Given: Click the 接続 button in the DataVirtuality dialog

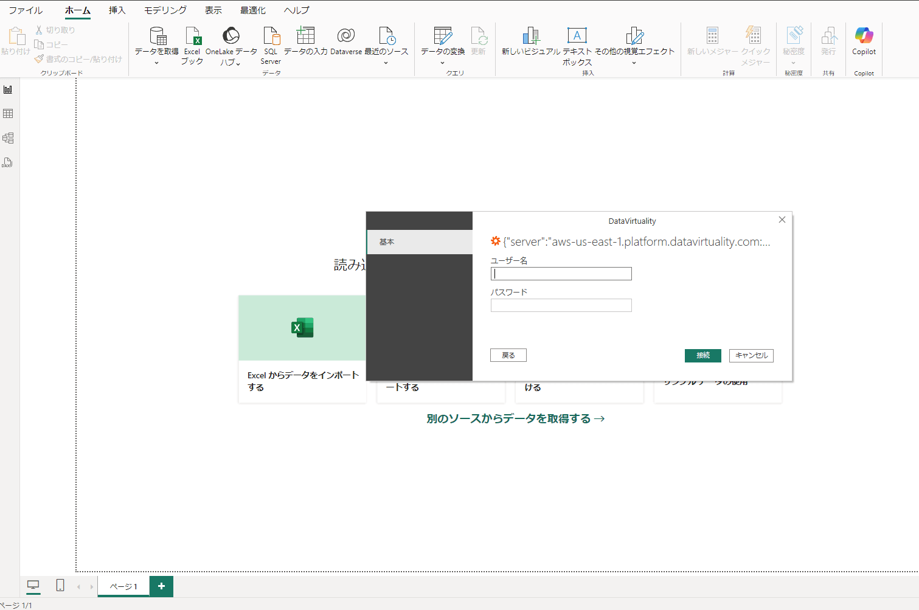Looking at the screenshot, I should (702, 355).
